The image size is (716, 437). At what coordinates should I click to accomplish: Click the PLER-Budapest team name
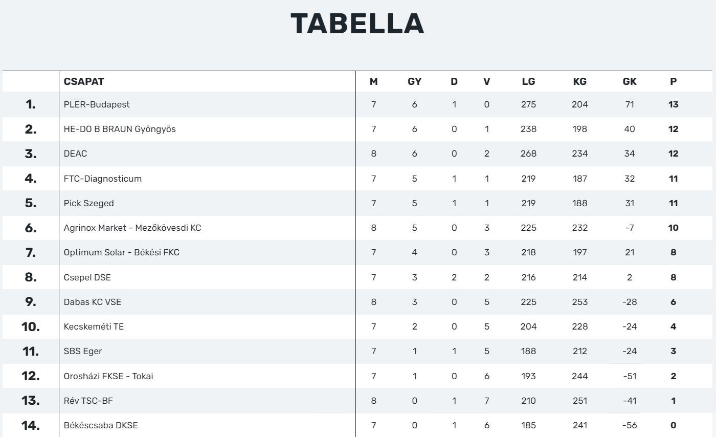click(97, 104)
